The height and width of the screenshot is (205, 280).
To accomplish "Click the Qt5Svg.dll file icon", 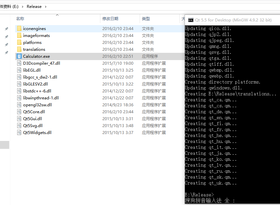I will tap(19, 125).
